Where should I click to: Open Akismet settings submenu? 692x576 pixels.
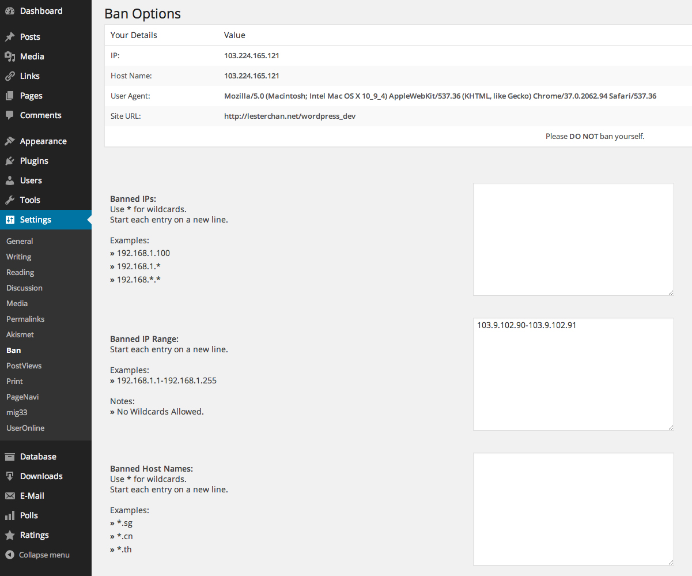point(20,334)
